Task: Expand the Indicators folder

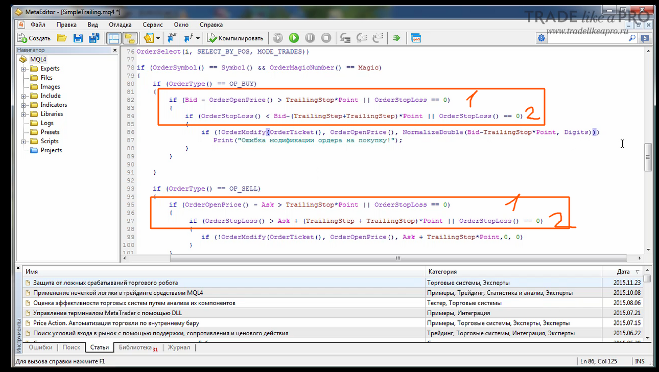Action: [x=23, y=105]
